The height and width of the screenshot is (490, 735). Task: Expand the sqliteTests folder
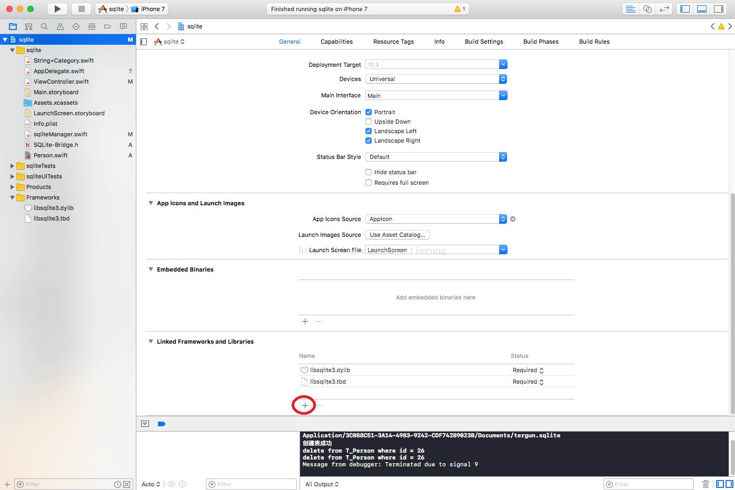[x=12, y=166]
